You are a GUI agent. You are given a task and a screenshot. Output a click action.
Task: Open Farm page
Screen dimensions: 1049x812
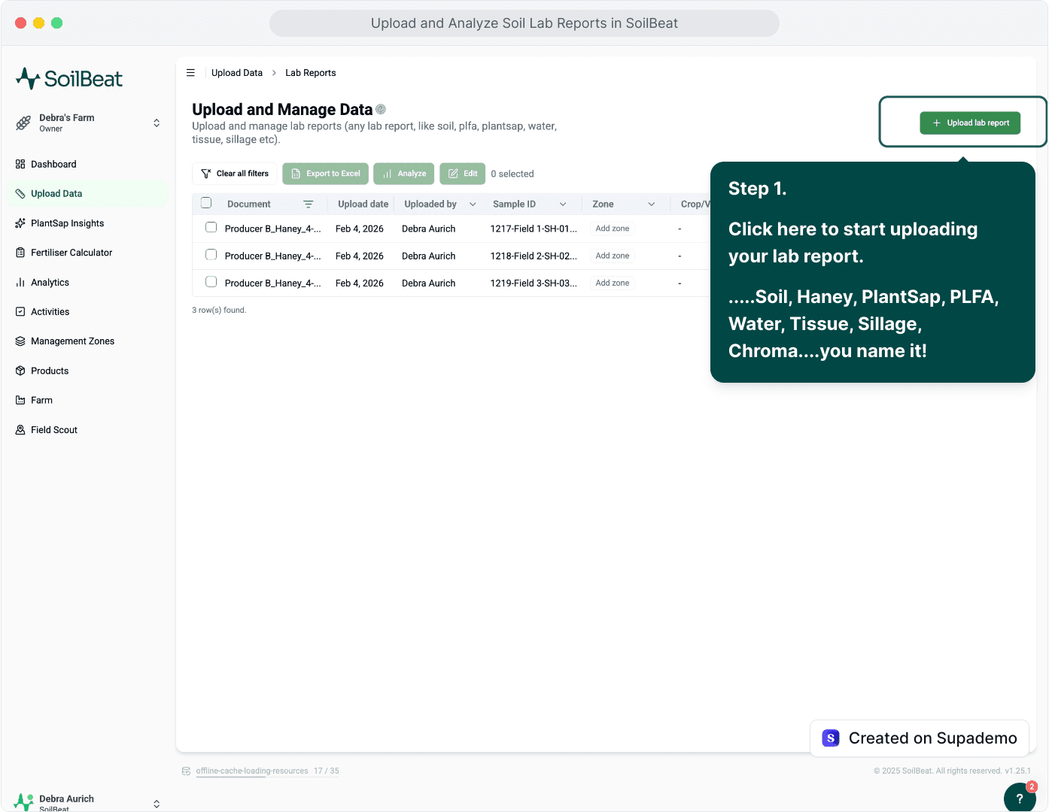pyautogui.click(x=88, y=401)
